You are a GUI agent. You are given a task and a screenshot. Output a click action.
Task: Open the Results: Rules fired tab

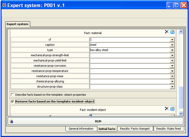coord(169,129)
